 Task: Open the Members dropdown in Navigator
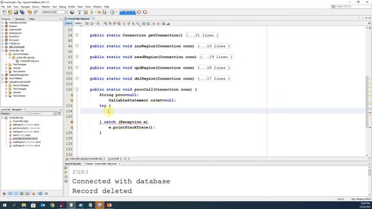click(x=16, y=114)
